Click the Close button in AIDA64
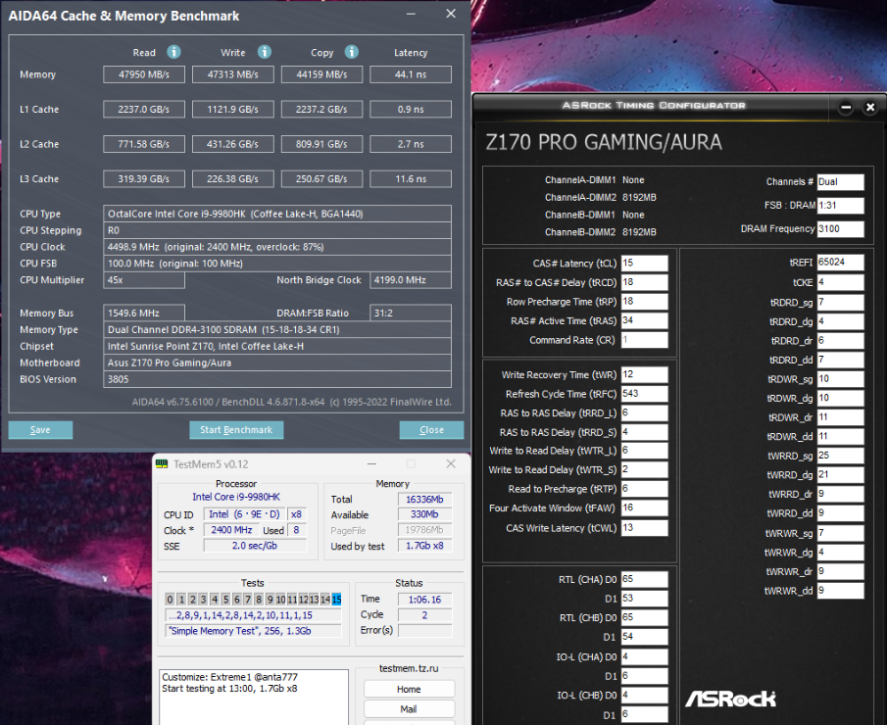 tap(431, 430)
